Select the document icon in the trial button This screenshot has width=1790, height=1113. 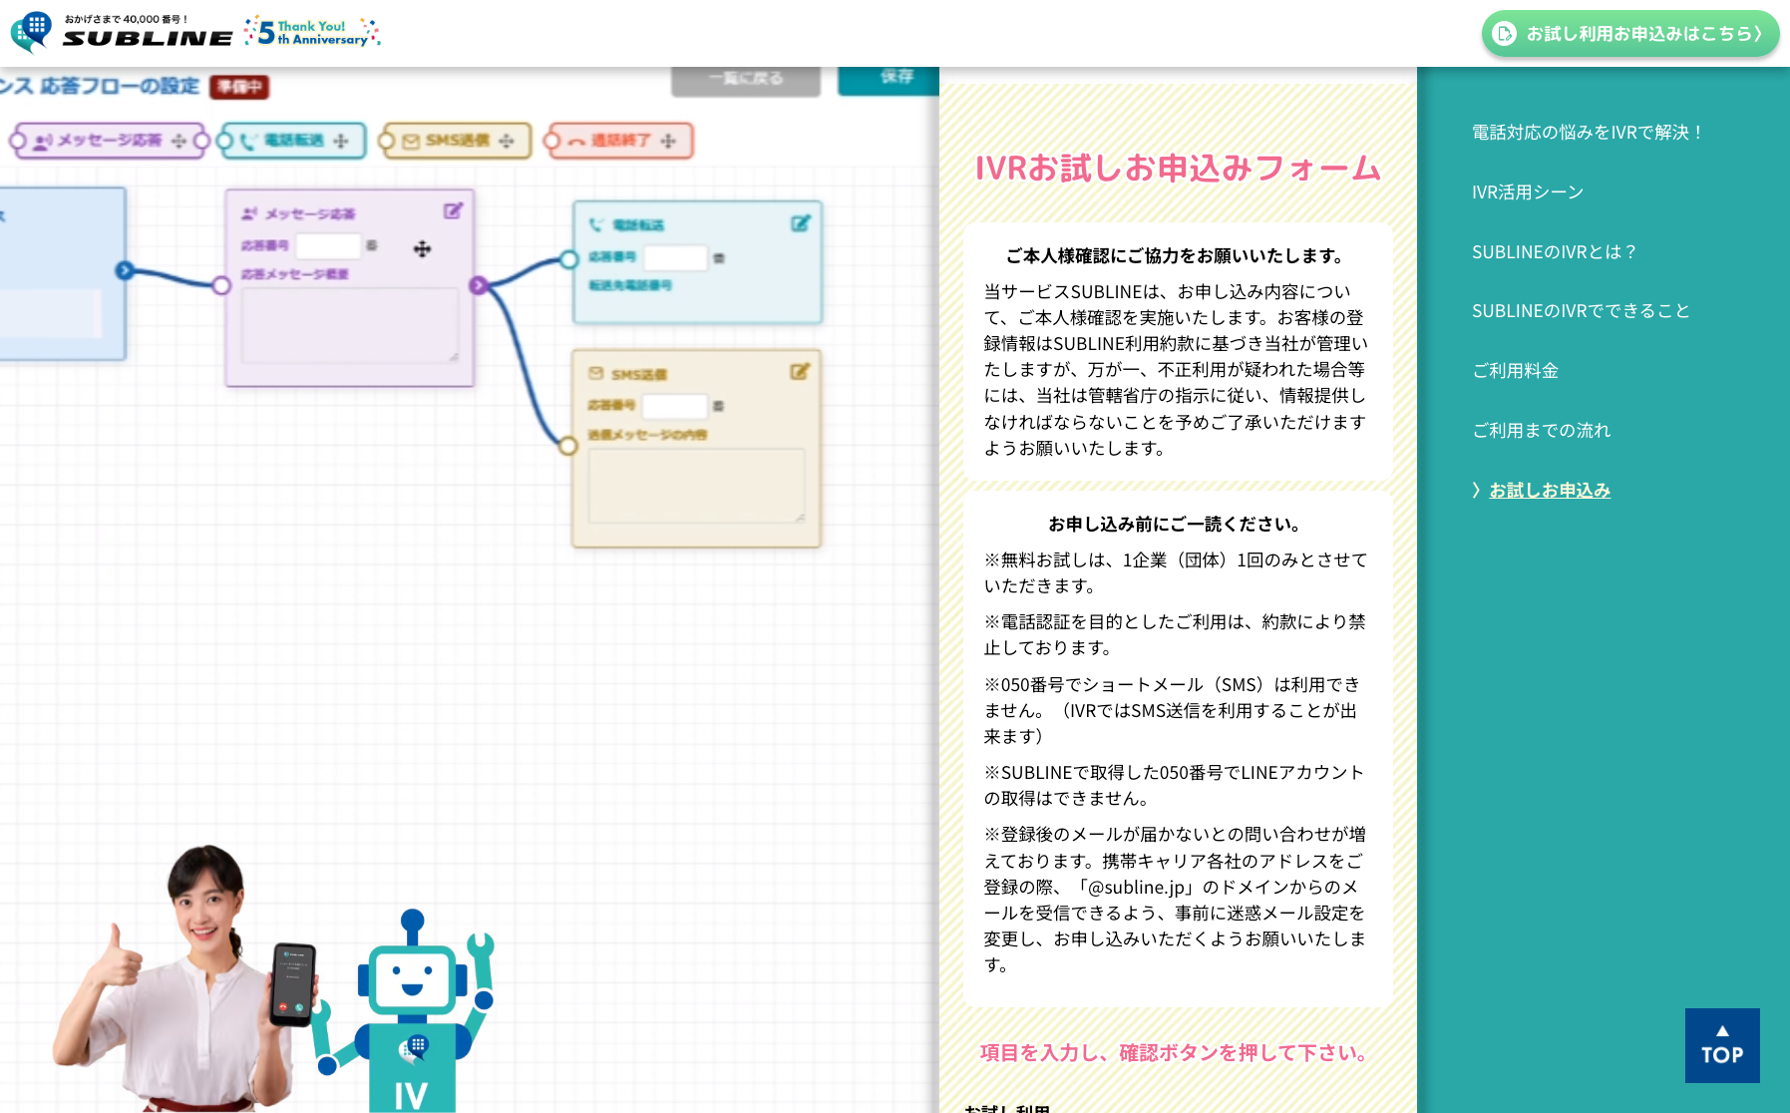(1505, 34)
